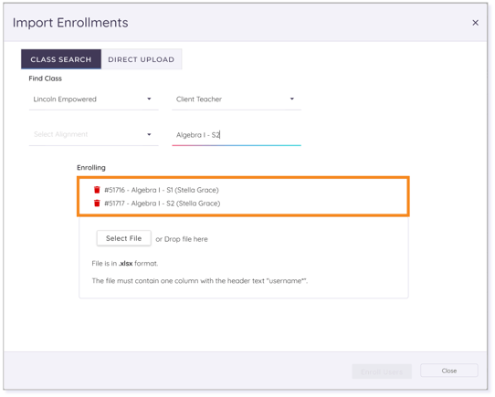Click the Close button at bottom
Viewport: 495px width, 397px height.
(449, 371)
